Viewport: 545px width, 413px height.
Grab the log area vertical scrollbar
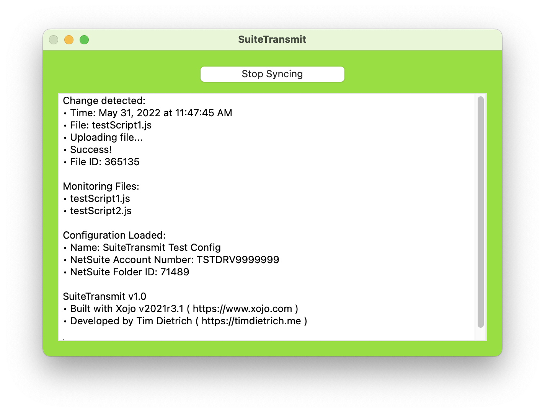[x=481, y=212]
